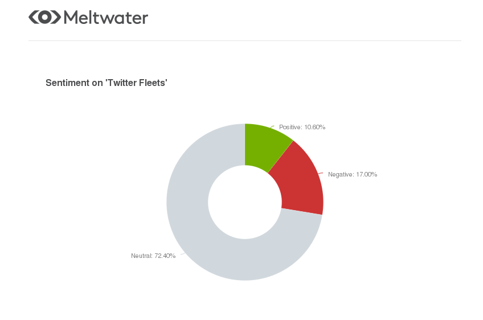
Task: Click the horizontal divider line below the header
Action: [245, 40]
